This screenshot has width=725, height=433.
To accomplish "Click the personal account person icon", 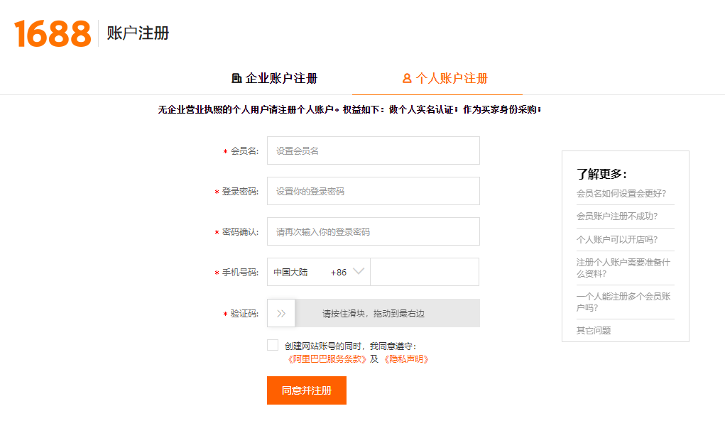I will coord(407,79).
